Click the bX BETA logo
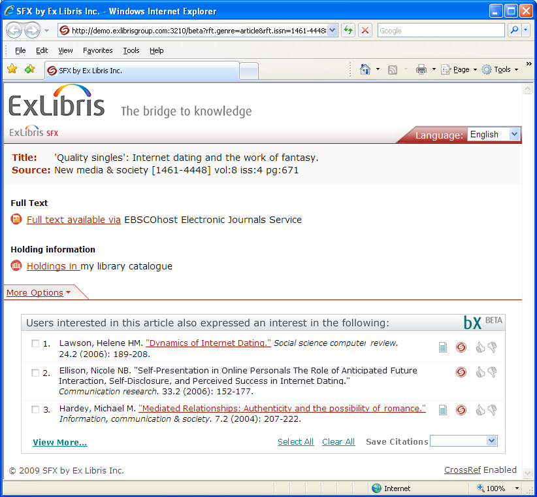Image resolution: width=537 pixels, height=497 pixels. 483,322
